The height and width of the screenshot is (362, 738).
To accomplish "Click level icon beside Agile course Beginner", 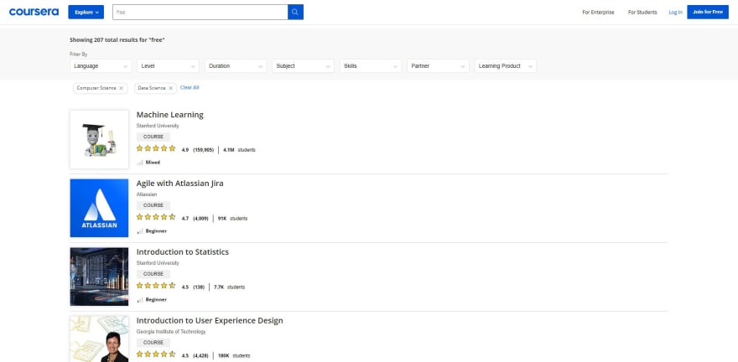I will (x=140, y=230).
